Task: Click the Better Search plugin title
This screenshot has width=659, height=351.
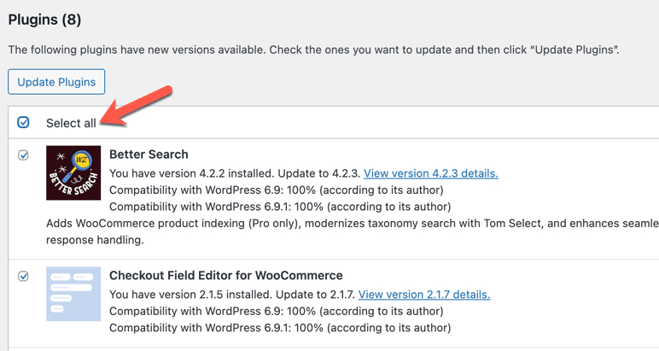Action: coord(149,155)
